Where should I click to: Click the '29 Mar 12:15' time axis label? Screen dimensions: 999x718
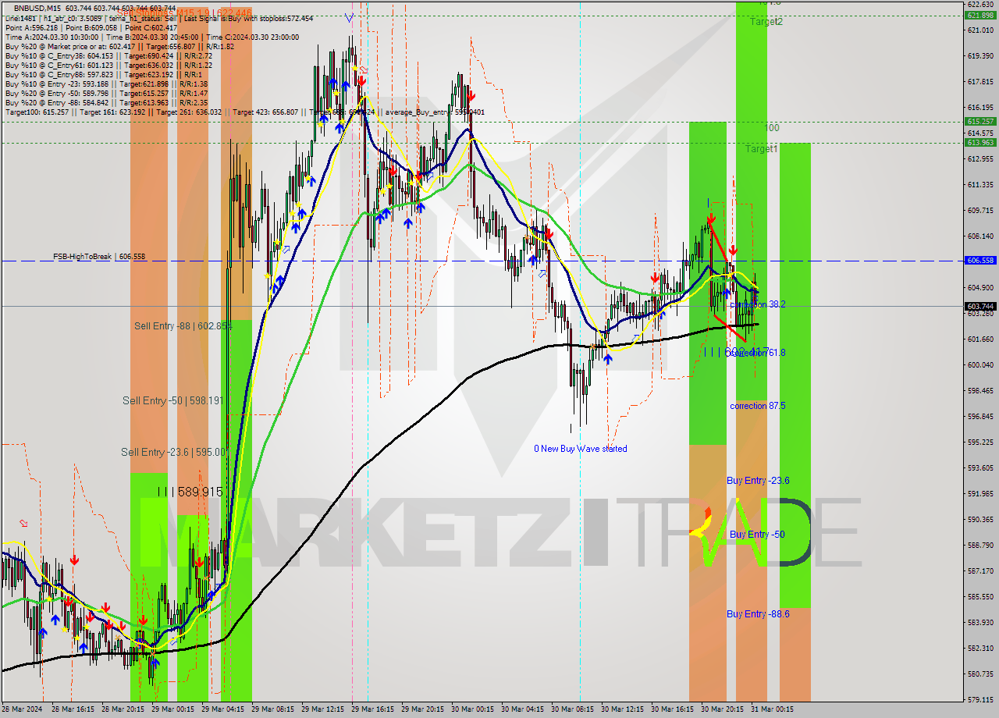point(323,709)
